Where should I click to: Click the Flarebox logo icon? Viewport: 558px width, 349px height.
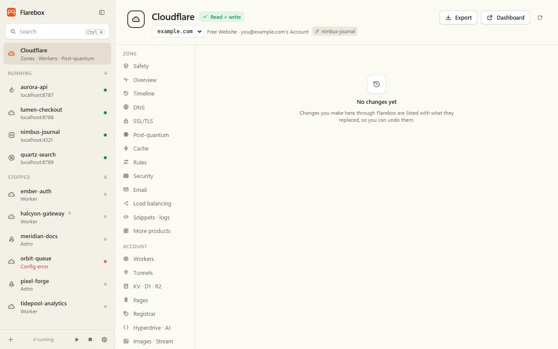pos(11,12)
